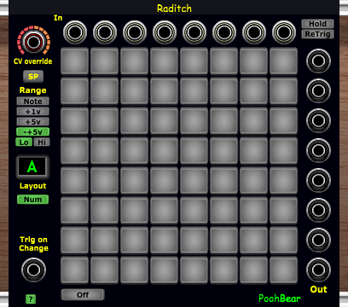This screenshot has height=307, width=348.
Task: Click the first In jack
Action: pyautogui.click(x=75, y=32)
